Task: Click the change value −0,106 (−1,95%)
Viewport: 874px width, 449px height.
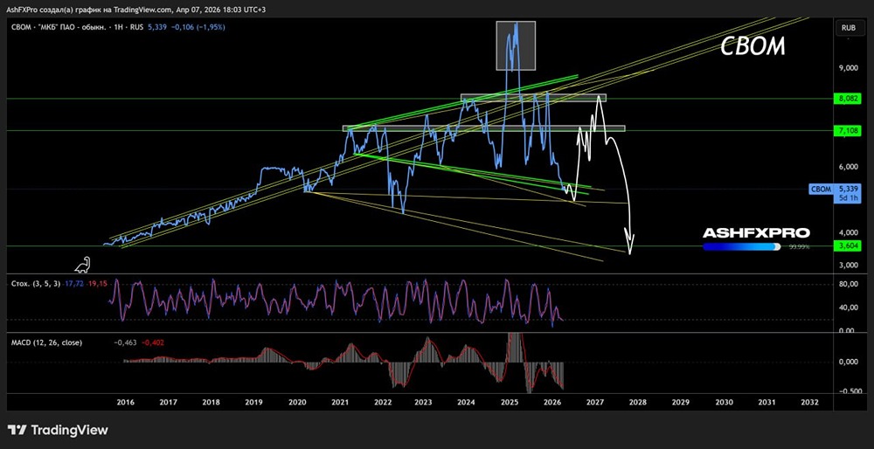Action: (198, 27)
